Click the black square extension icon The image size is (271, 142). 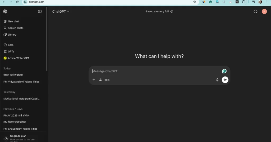tap(237, 2)
